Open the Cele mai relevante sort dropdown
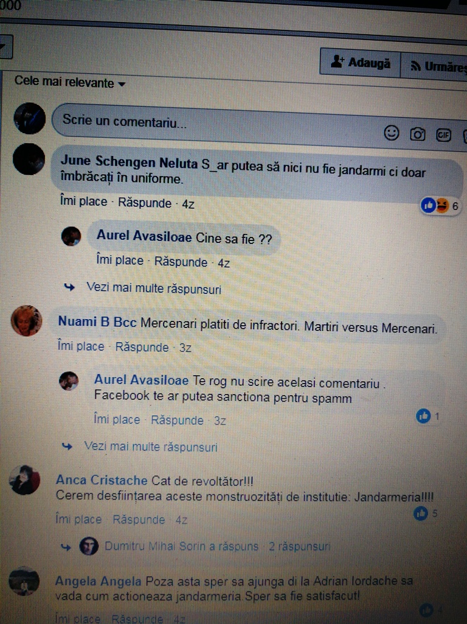Image resolution: width=467 pixels, height=624 pixels. [x=70, y=82]
